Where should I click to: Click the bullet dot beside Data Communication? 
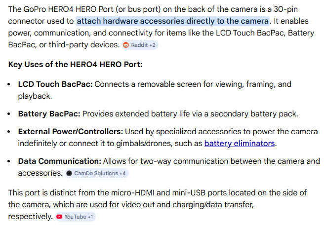[x=10, y=161]
